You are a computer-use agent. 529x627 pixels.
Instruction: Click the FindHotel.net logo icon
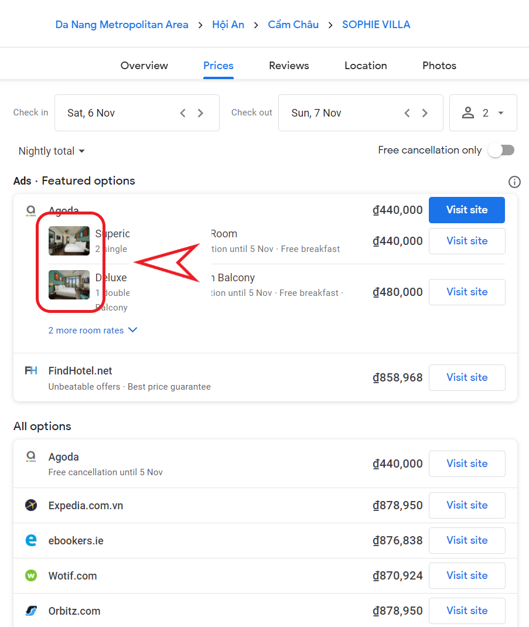[31, 371]
